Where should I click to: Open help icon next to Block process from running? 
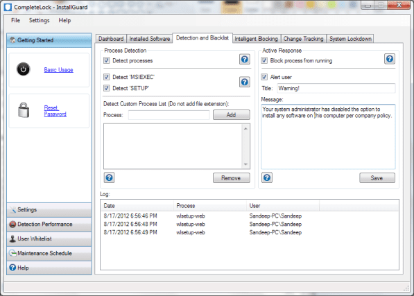(x=390, y=59)
